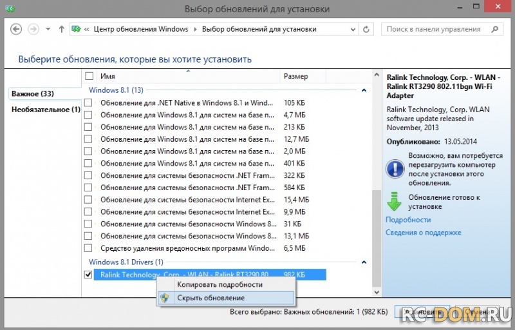Image resolution: width=515 pixels, height=330 pixels.
Task: Click the shield icon next to 'Скрыть обновление'
Action: point(165,298)
